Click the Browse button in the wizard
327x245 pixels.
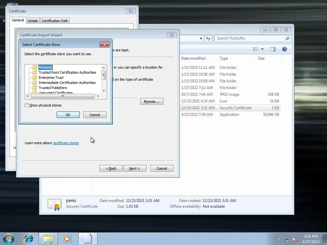(152, 101)
